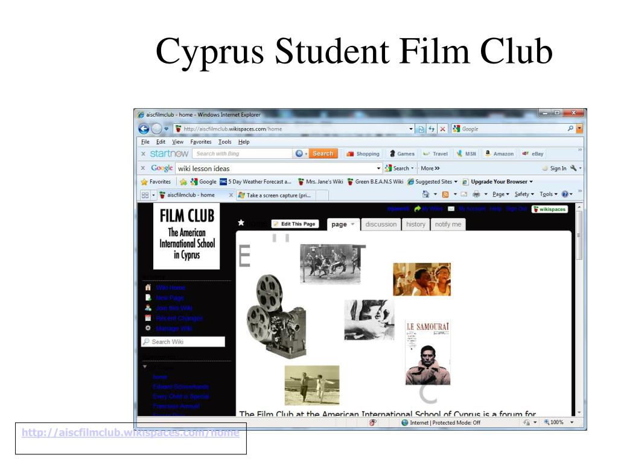Click the wikispaces logo button

(x=549, y=209)
